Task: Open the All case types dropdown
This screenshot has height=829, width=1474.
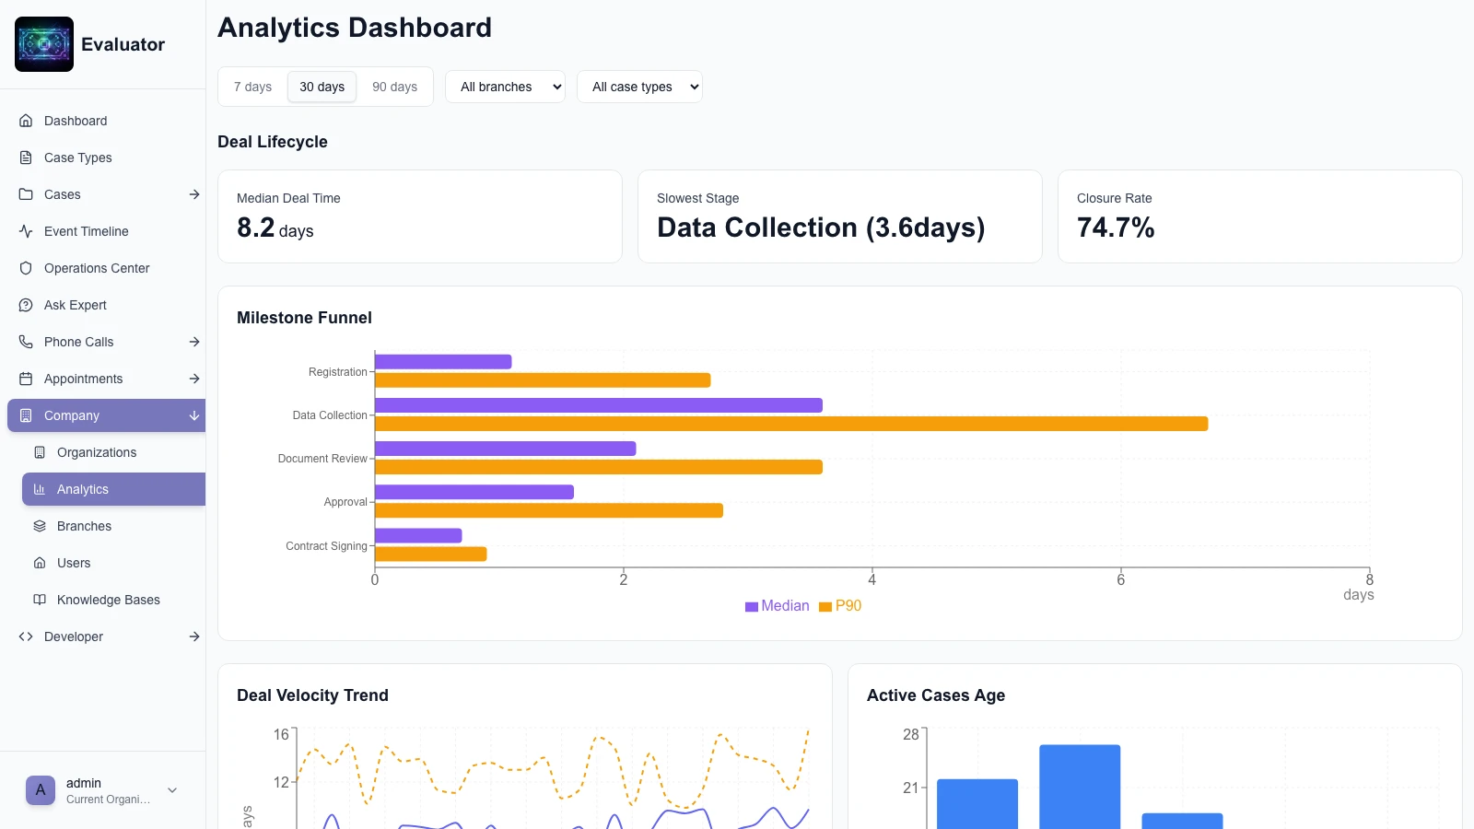Action: coord(639,87)
